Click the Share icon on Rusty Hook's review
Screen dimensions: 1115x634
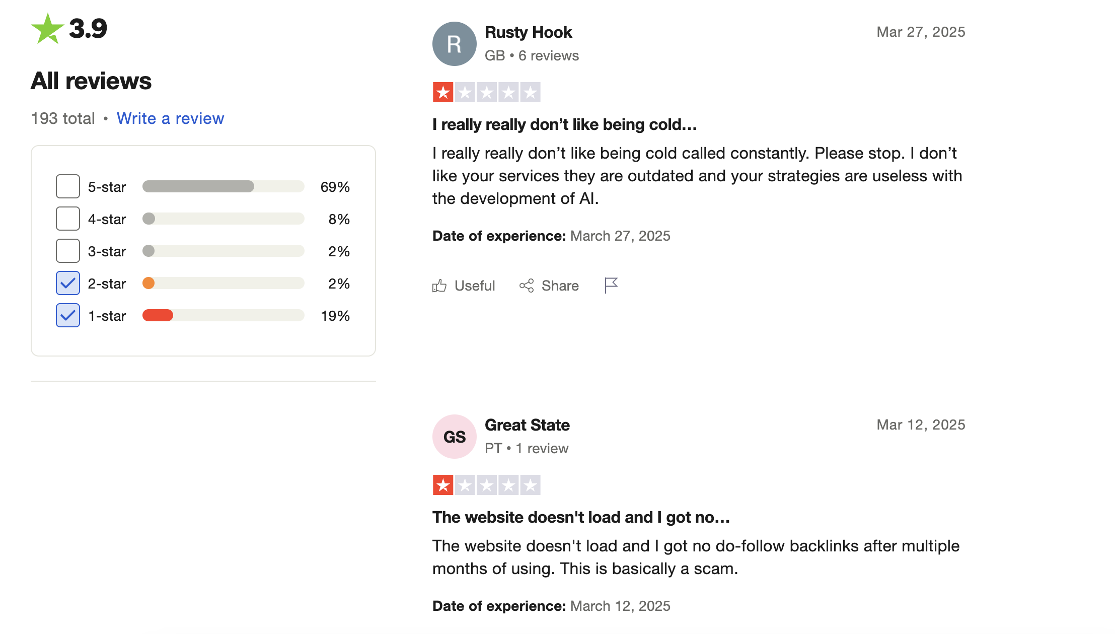tap(527, 286)
